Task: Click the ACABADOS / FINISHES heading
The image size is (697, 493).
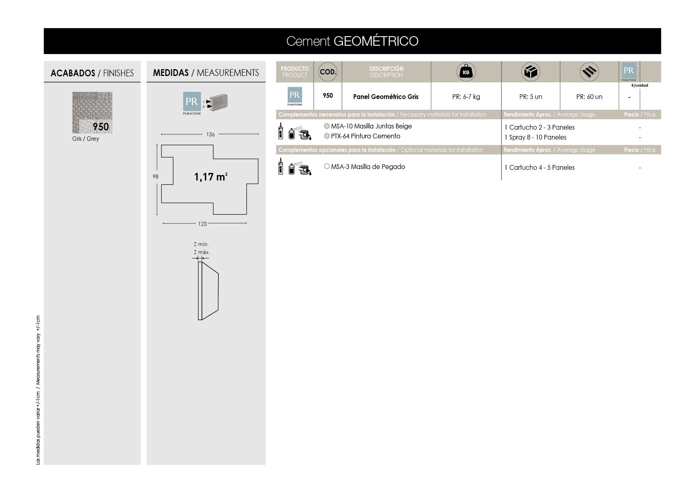Action: click(92, 73)
